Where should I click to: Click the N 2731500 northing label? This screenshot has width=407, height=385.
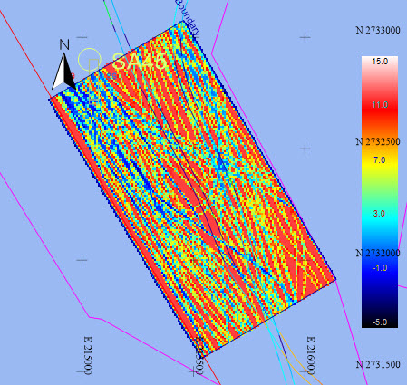[x=378, y=364]
